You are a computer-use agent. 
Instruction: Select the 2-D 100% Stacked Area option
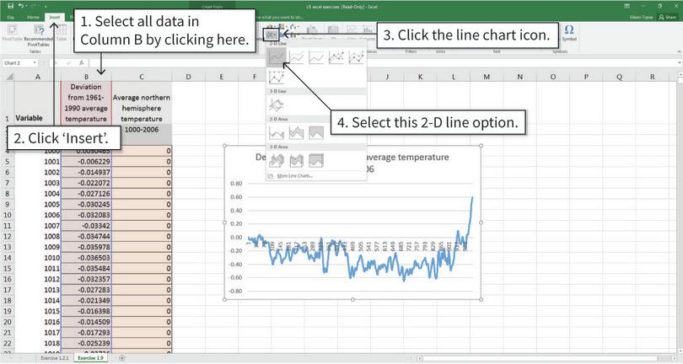coord(316,133)
